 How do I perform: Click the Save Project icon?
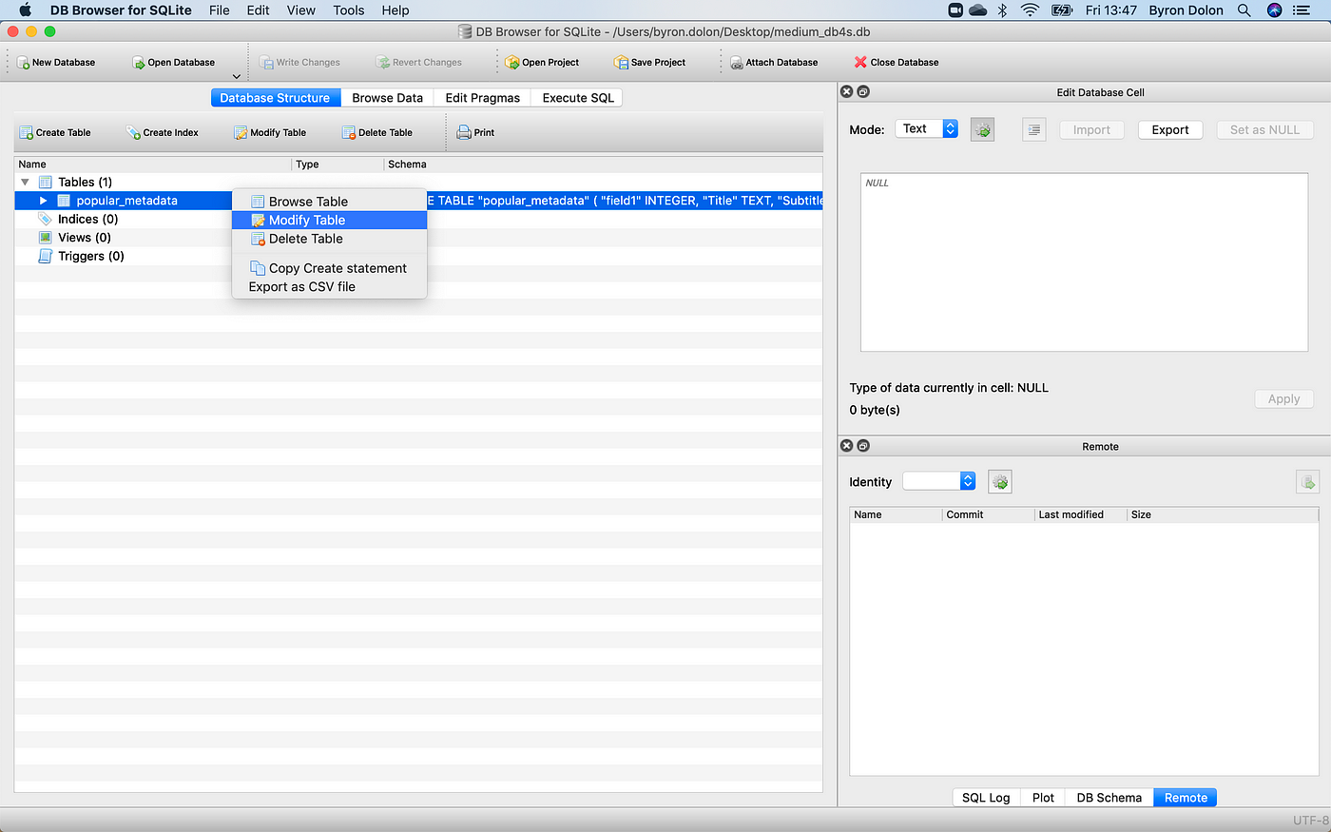pyautogui.click(x=621, y=63)
